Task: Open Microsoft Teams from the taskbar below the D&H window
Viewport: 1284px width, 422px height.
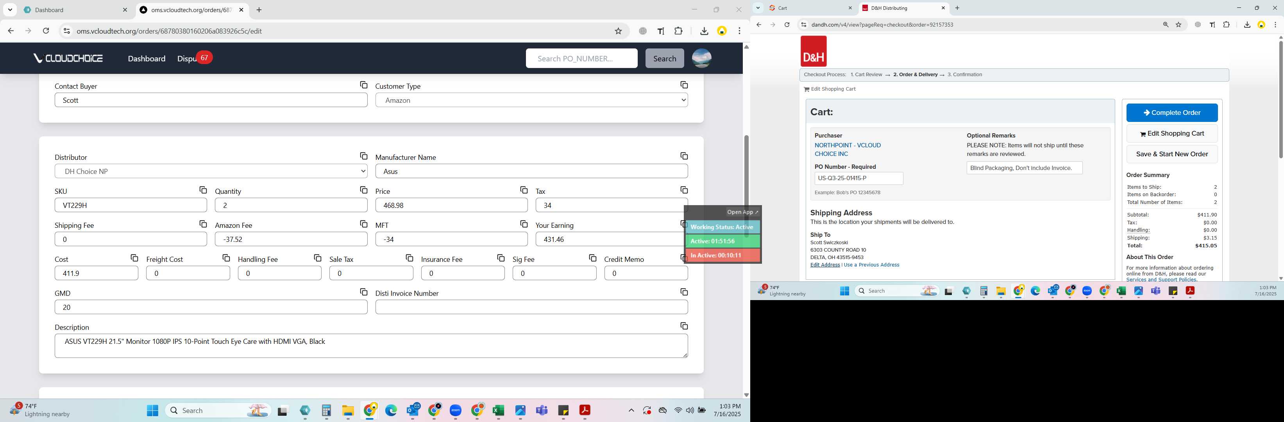Action: (1155, 291)
